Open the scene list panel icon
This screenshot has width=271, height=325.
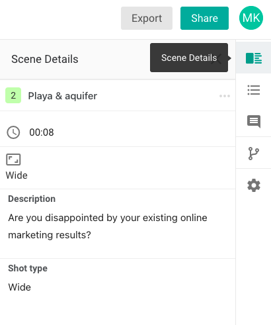254,90
